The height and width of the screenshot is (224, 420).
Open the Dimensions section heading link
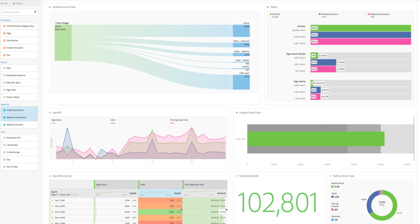pos(6,20)
